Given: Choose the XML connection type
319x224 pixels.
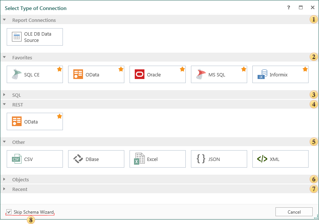Looking at the screenshot, I should pyautogui.click(x=280, y=159).
